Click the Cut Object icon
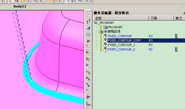The width and height of the screenshot is (185, 109). pyautogui.click(x=88, y=59)
